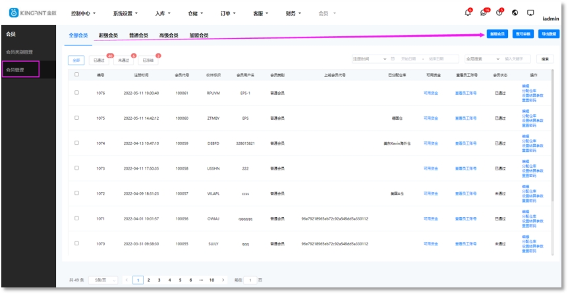Click the help question mark icon

[499, 13]
